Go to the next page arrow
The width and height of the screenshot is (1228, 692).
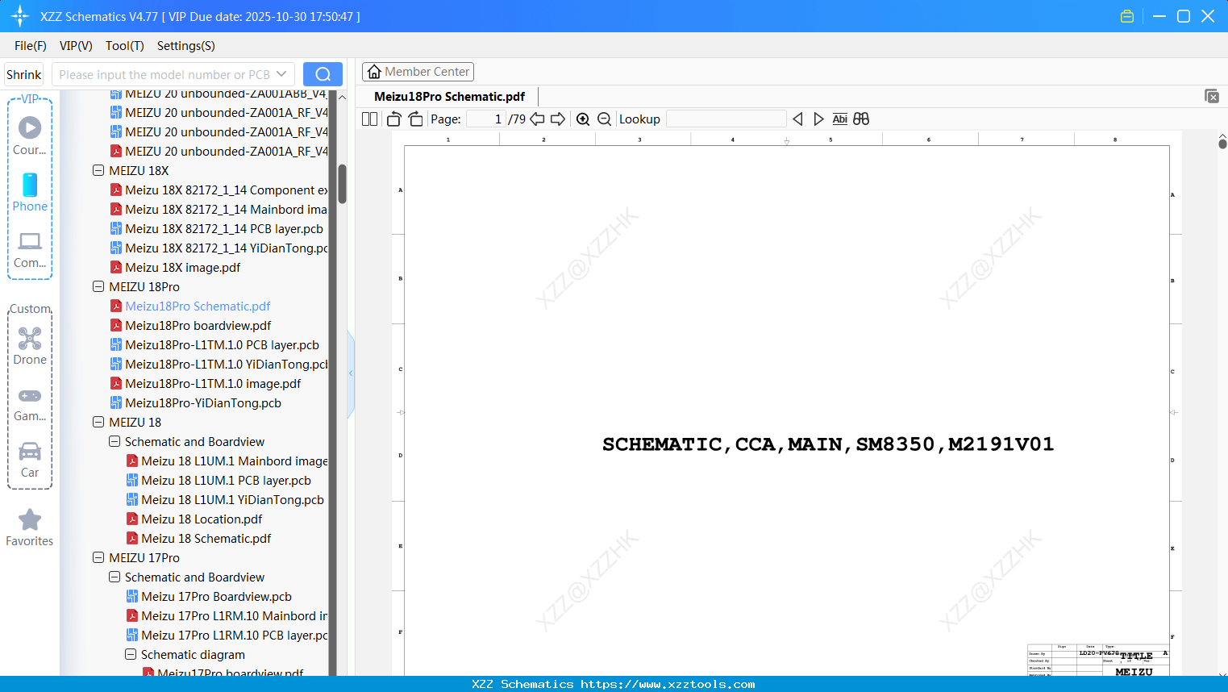558,119
